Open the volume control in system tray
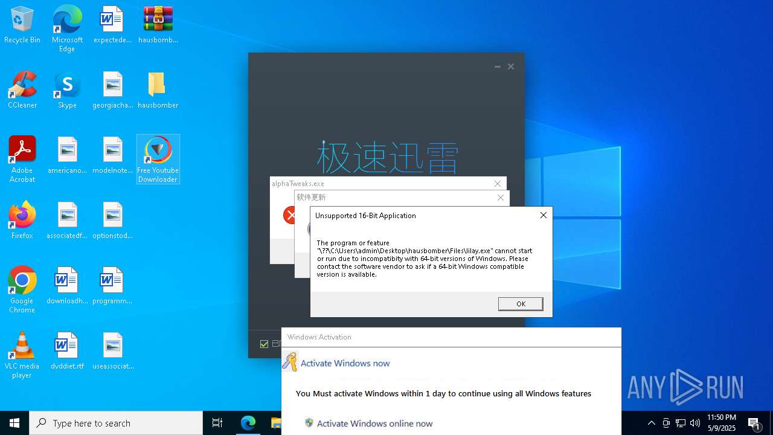The image size is (773, 435). coord(695,423)
